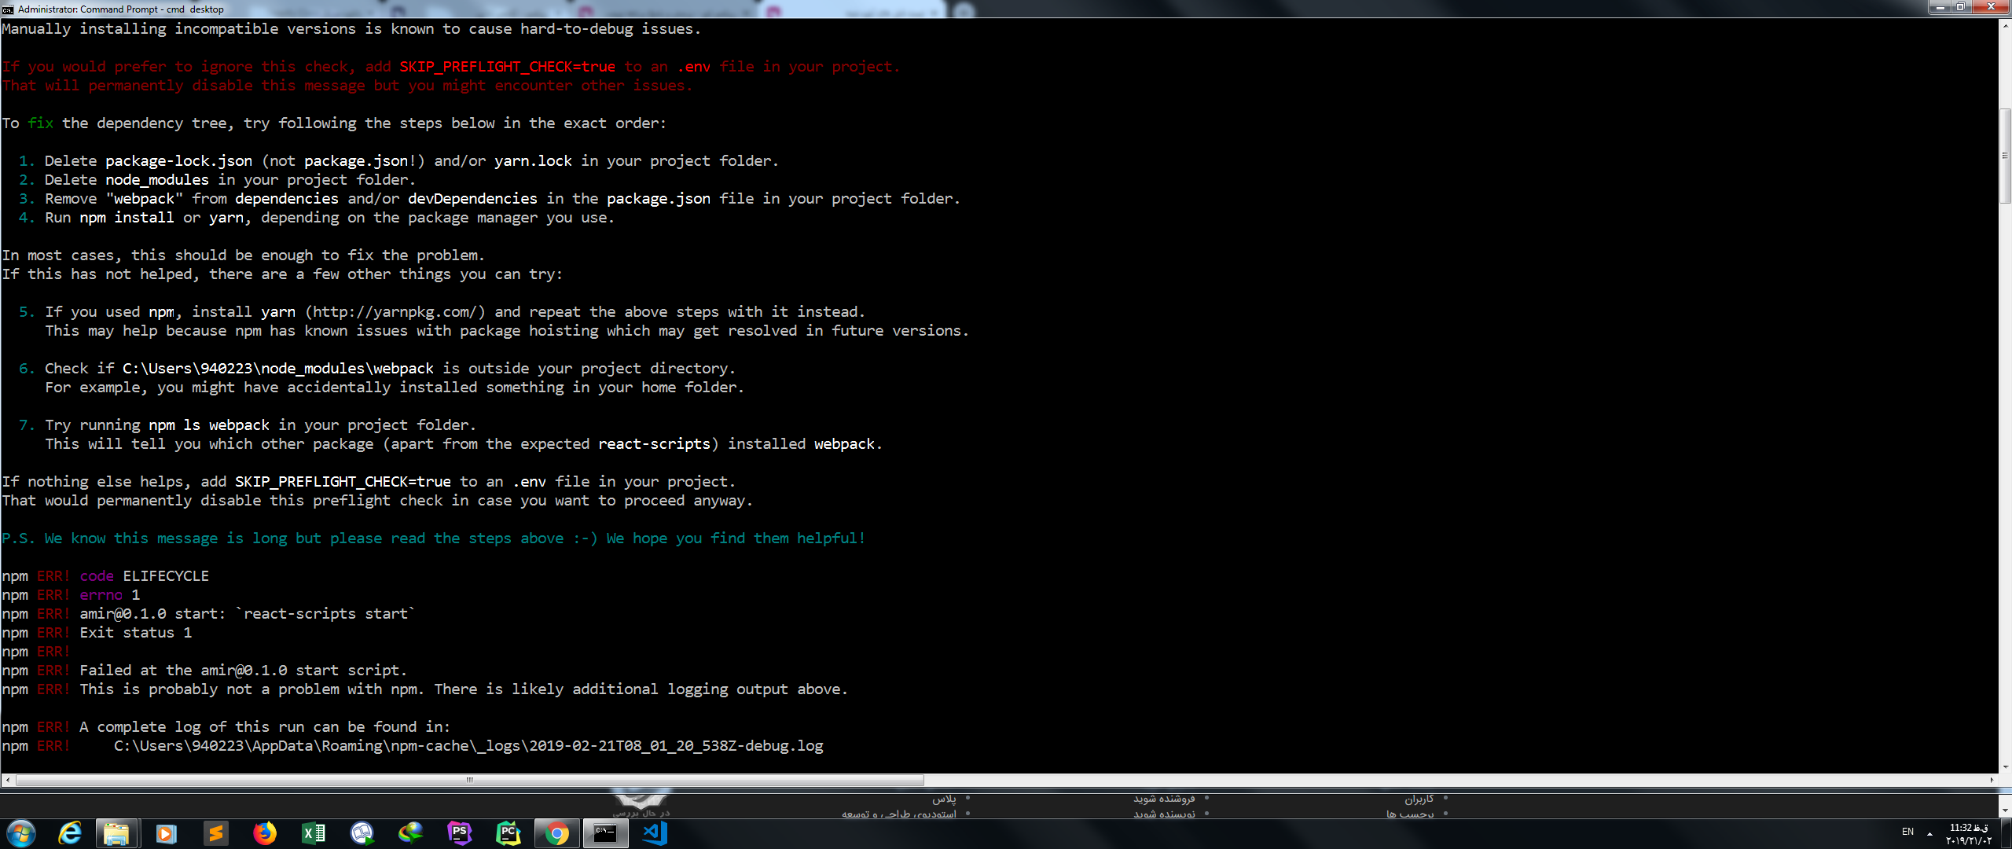Click 'yarn.lock' in step 1
Viewport: 2012px width, 849px height.
click(x=533, y=161)
